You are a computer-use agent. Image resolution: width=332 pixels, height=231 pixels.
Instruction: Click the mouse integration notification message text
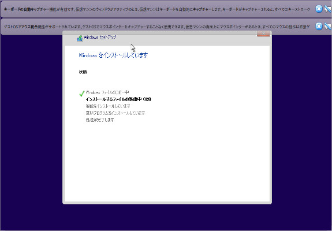click(157, 27)
